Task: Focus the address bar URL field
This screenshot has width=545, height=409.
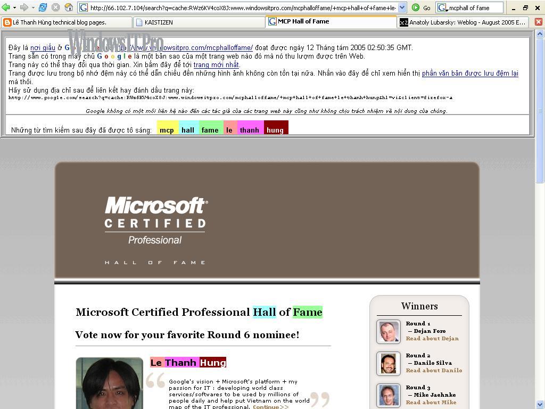Action: point(242,7)
